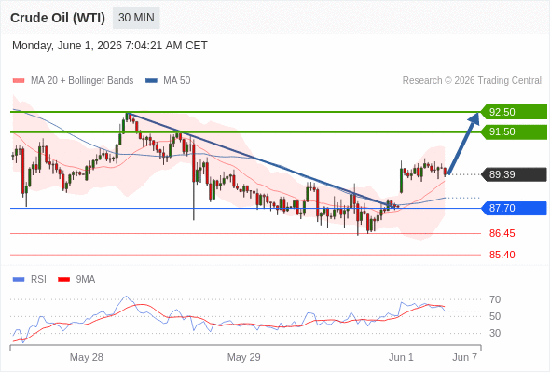Click the MA 20 + Bollinger Bands legend swatch
550x373 pixels.
click(x=19, y=81)
